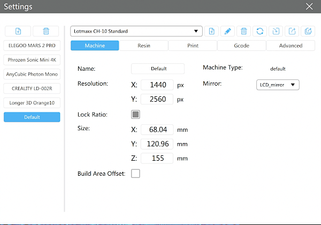
Task: Open the Gcode tab
Action: coord(242,46)
